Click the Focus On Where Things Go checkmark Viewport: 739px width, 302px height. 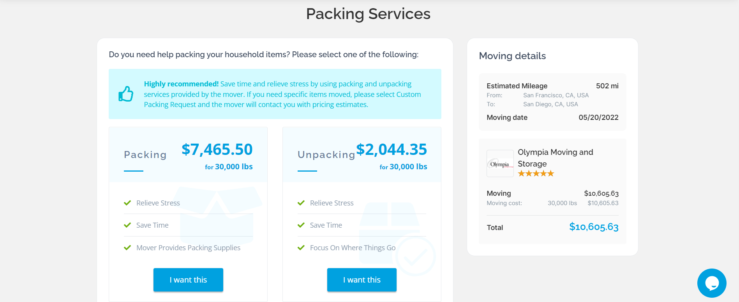click(x=301, y=248)
